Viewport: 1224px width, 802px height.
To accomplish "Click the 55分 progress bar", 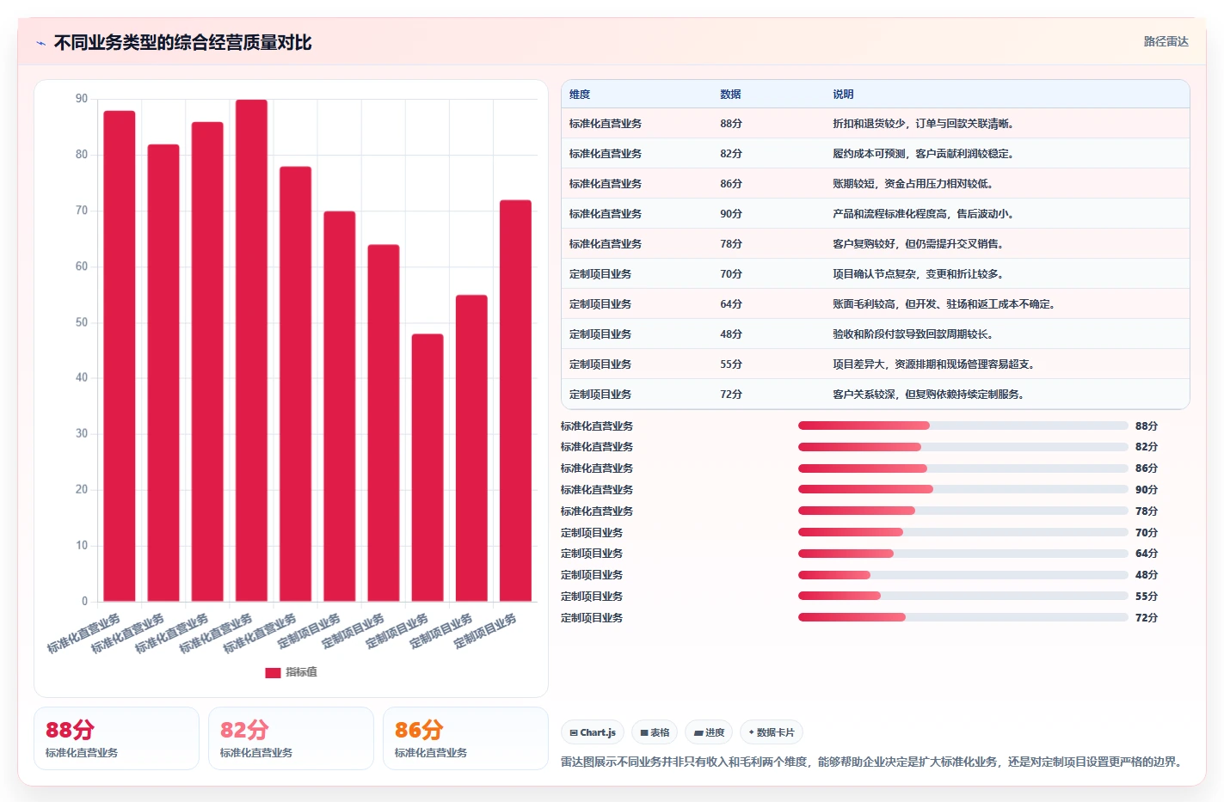I will point(963,596).
